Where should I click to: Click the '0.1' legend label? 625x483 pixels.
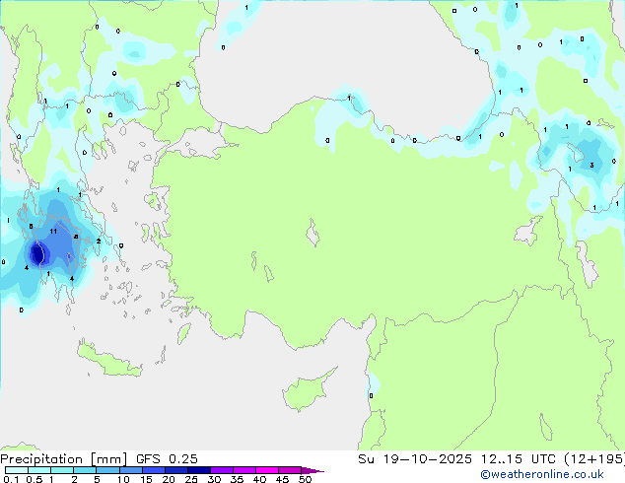(11, 479)
